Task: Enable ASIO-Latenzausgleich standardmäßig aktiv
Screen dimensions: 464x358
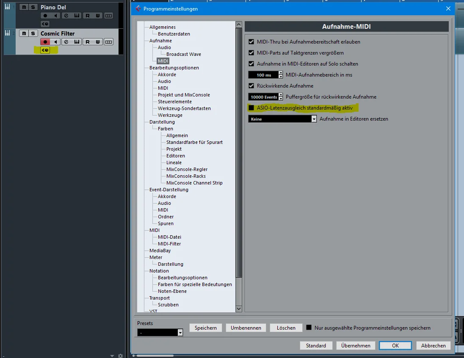Action: [x=251, y=108]
